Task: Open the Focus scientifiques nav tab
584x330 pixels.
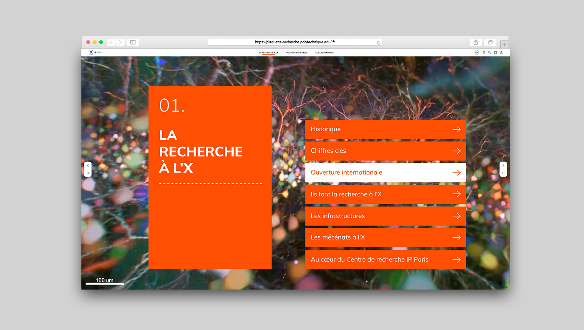Action: click(297, 52)
